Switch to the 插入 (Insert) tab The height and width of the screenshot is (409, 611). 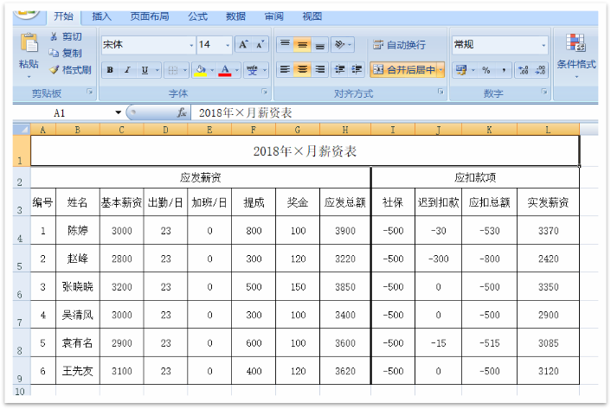coord(102,16)
